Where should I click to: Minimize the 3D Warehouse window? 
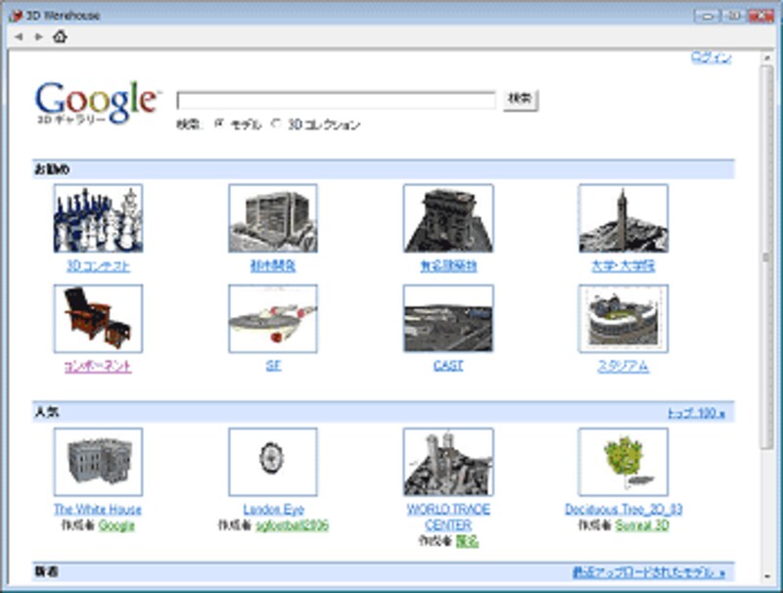coord(707,16)
